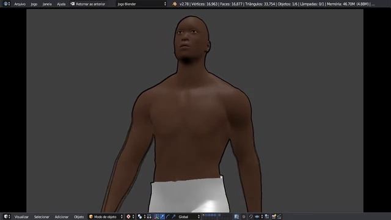Open the 3D View editor type selector
391x220 pixels.
coord(7,216)
